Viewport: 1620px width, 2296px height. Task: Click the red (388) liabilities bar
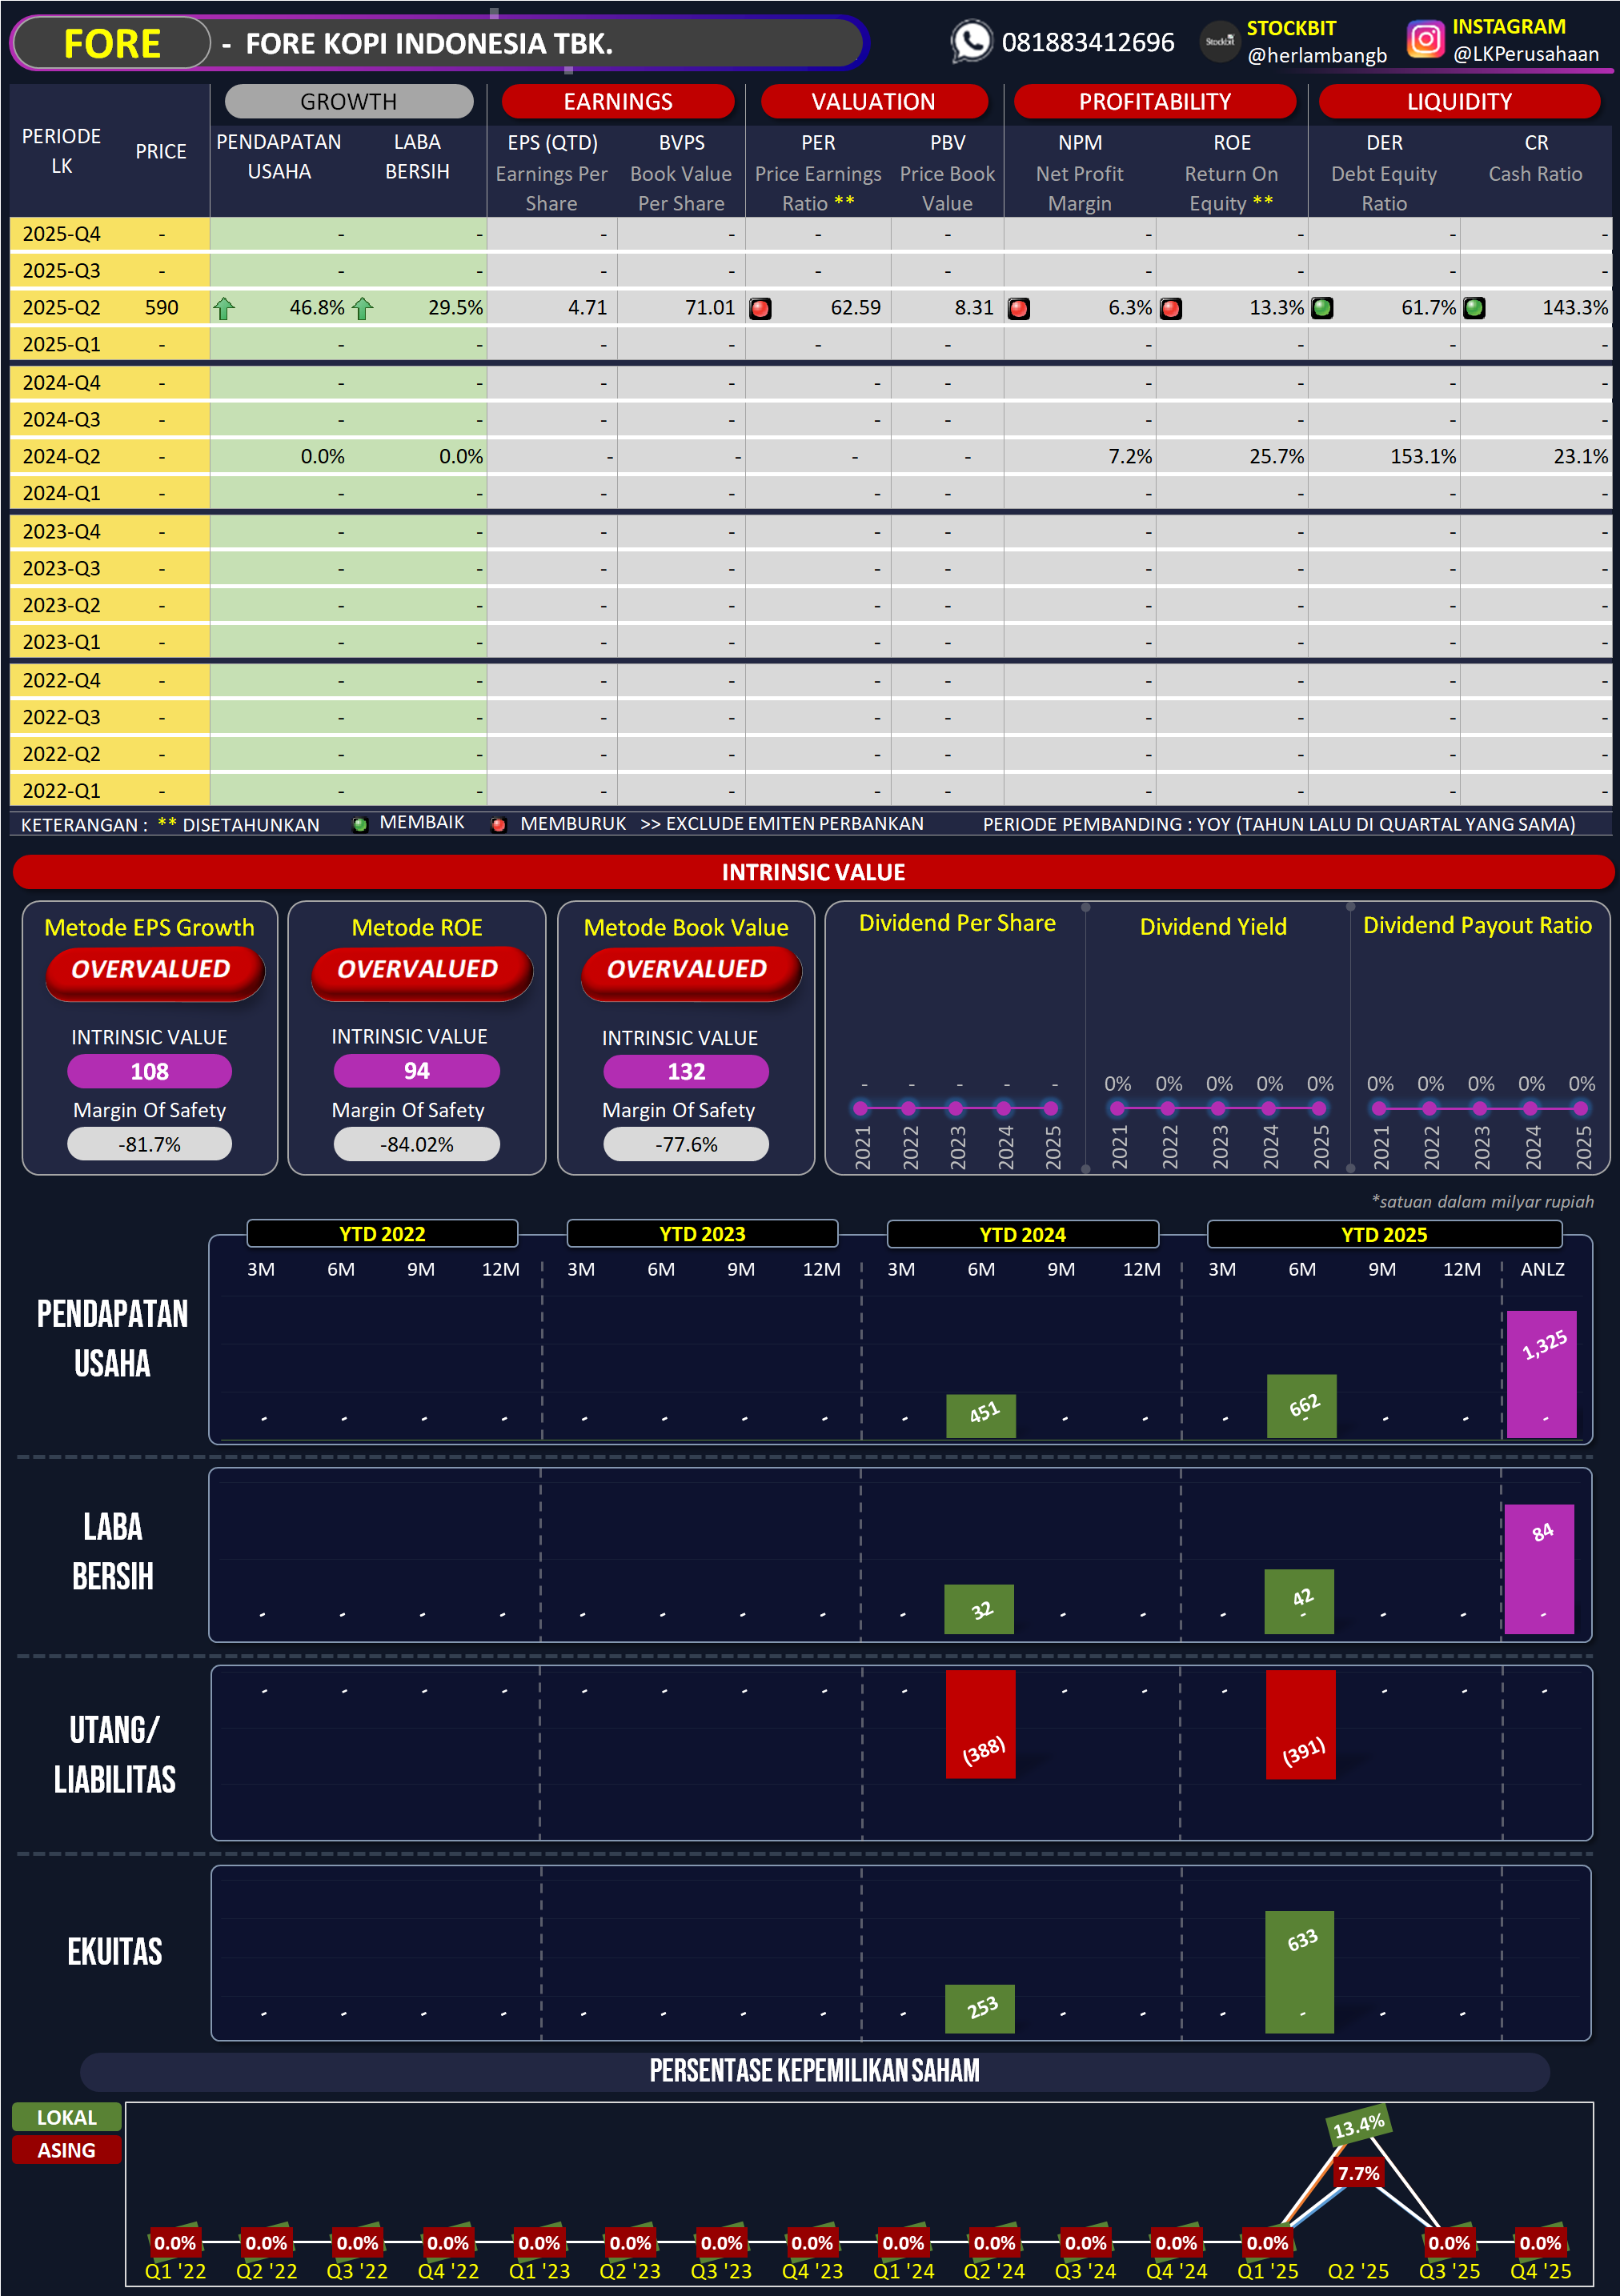tap(981, 1724)
